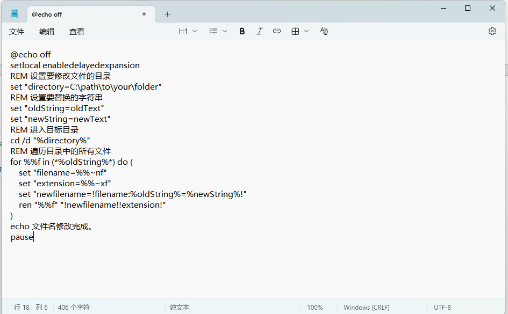Viewport: 508px width, 314px height.
Task: Click the "REM 设置要修改文件的目录" line
Action: (61, 76)
